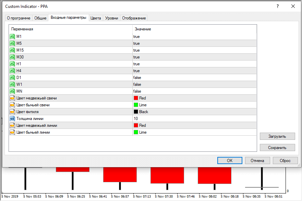Select the Толщина линии integer icon
The width and height of the screenshot is (302, 201).
(13, 119)
